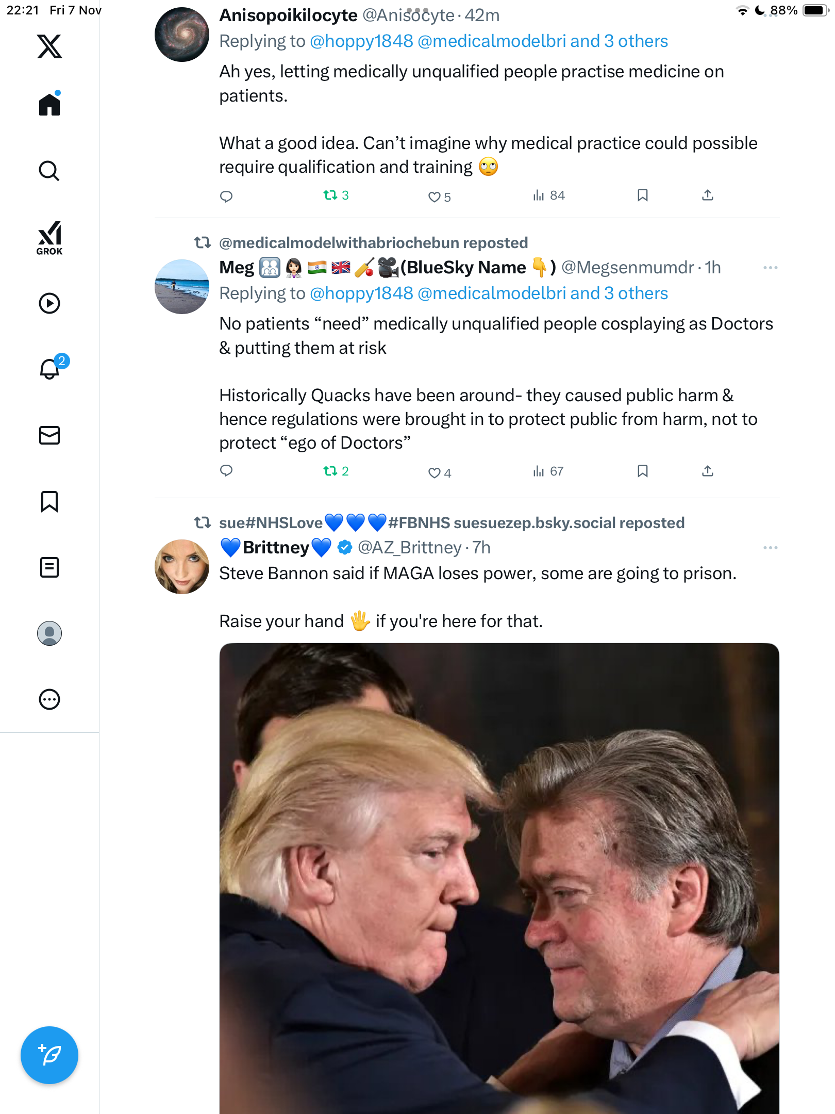The image size is (835, 1114).
Task: Bookmark Meg's reply post
Action: click(x=642, y=471)
